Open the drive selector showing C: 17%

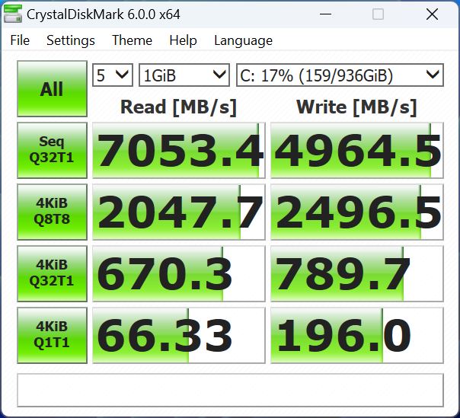pos(339,75)
